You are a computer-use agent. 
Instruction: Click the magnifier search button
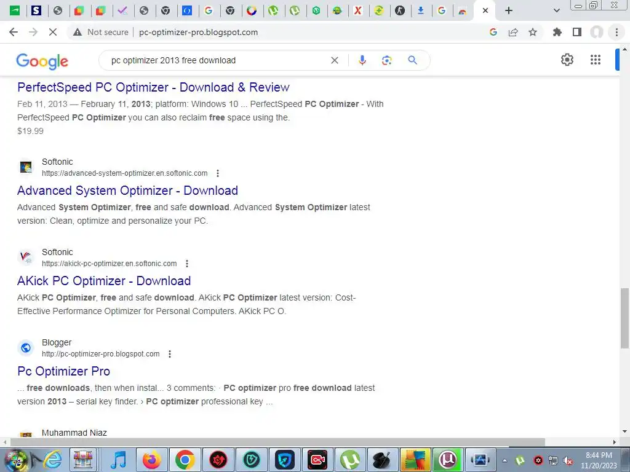point(412,60)
